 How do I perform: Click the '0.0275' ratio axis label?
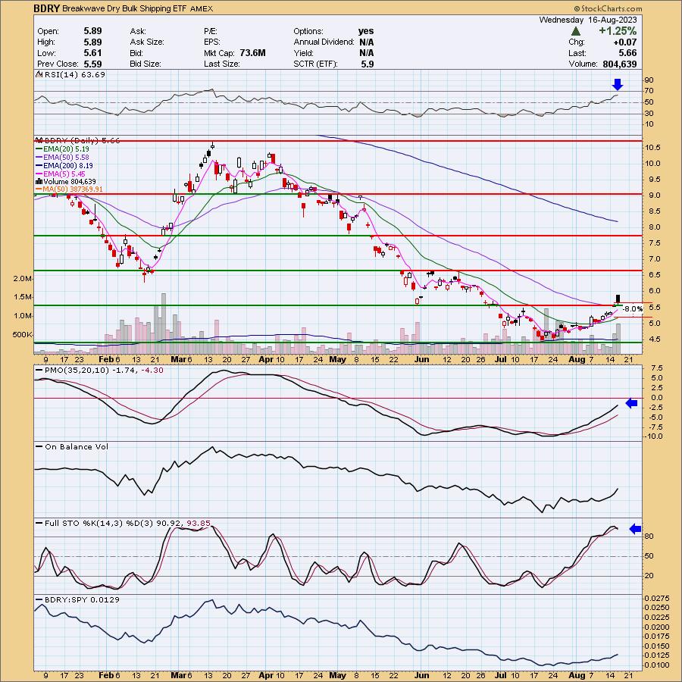pyautogui.click(x=656, y=599)
